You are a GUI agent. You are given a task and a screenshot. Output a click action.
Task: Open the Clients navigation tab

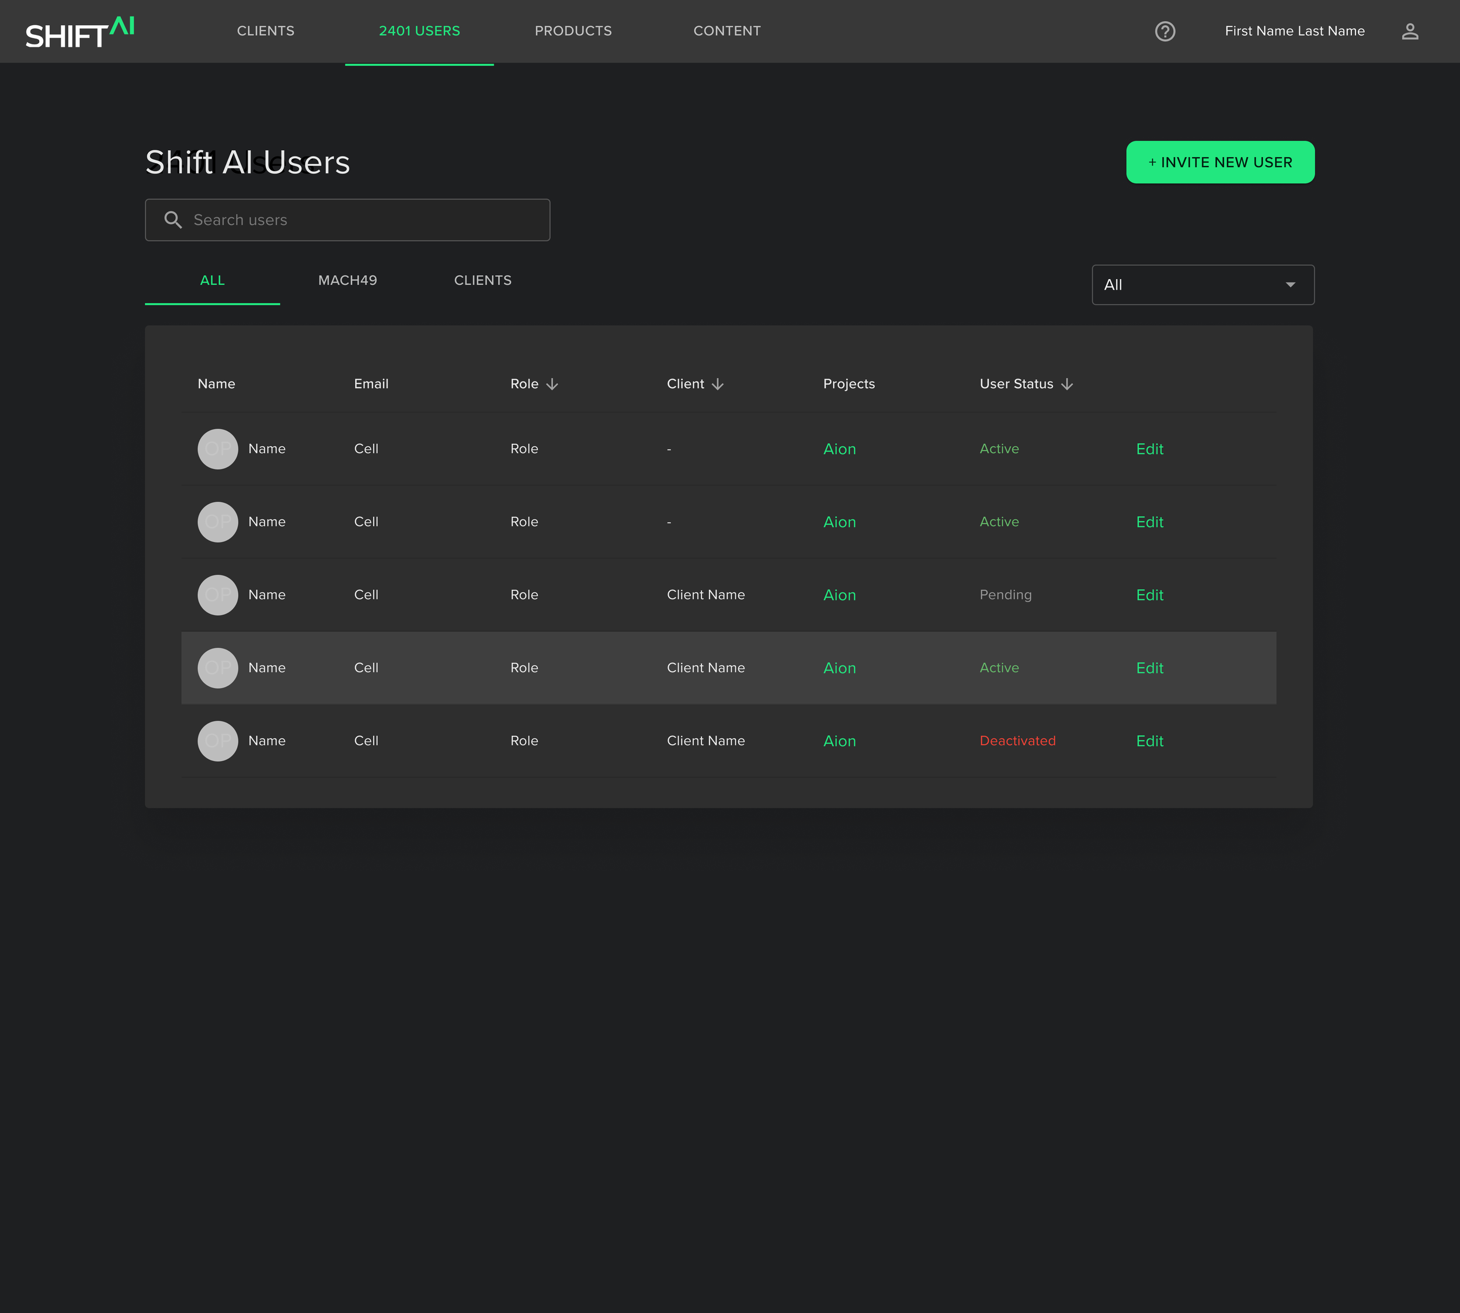[266, 31]
